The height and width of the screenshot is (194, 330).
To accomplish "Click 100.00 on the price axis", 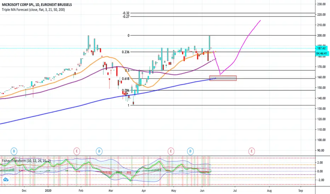I will pos(322,140).
